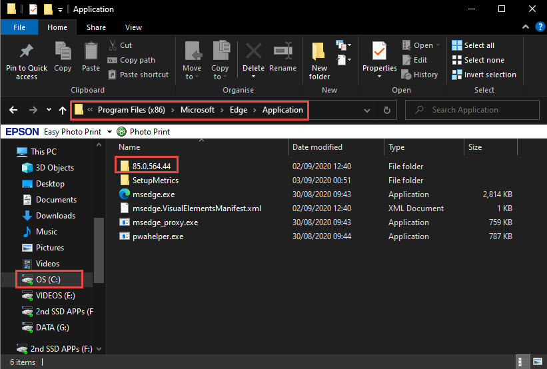Open Documents in sidebar
This screenshot has height=369, width=547.
pos(49,200)
